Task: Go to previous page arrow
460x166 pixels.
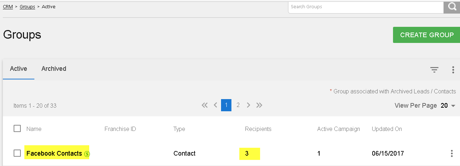Action: click(x=215, y=105)
